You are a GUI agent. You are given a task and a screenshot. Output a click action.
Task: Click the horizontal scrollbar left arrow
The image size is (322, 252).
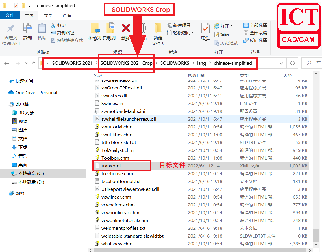point(90,250)
